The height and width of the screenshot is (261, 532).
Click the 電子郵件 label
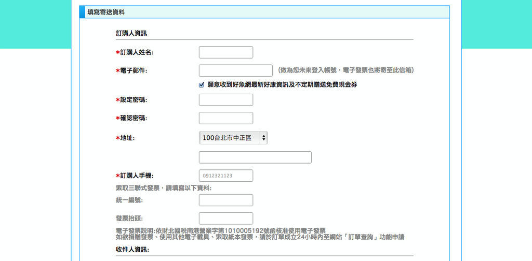point(132,70)
